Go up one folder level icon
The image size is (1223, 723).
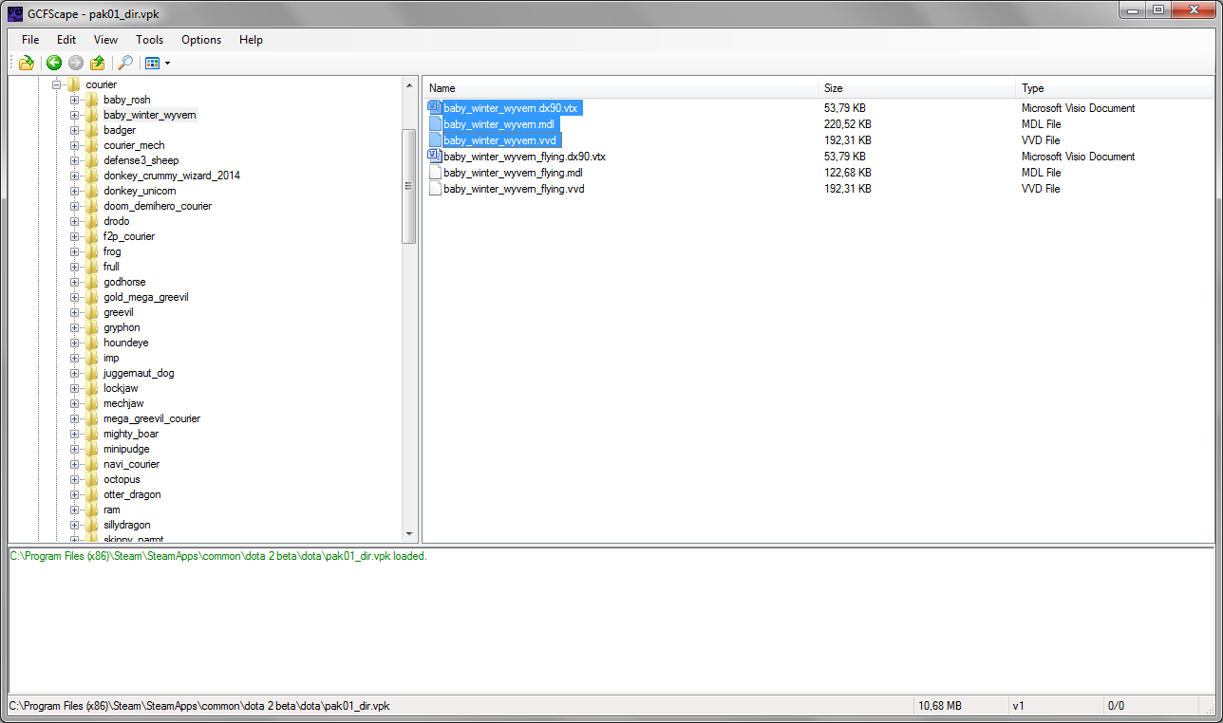[x=98, y=64]
